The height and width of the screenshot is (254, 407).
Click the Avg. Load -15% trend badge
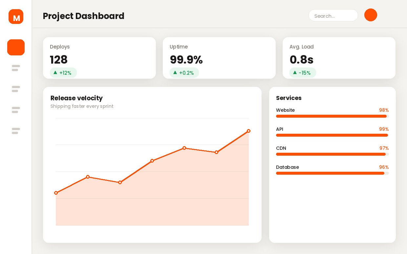[303, 73]
